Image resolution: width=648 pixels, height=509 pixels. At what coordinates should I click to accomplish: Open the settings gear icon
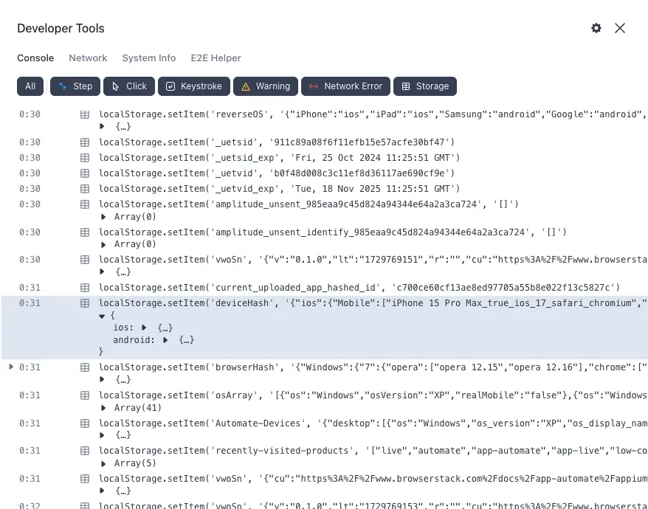(x=596, y=28)
